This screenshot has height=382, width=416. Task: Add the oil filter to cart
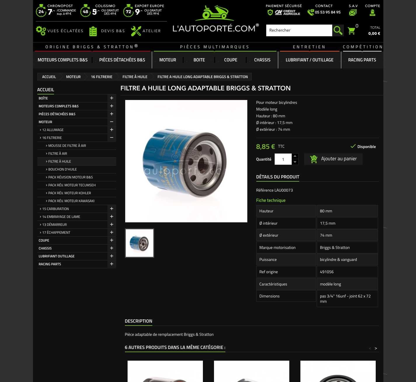tap(333, 159)
